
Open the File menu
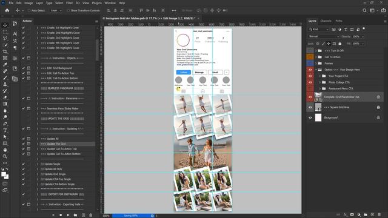pyautogui.click(x=11, y=3)
